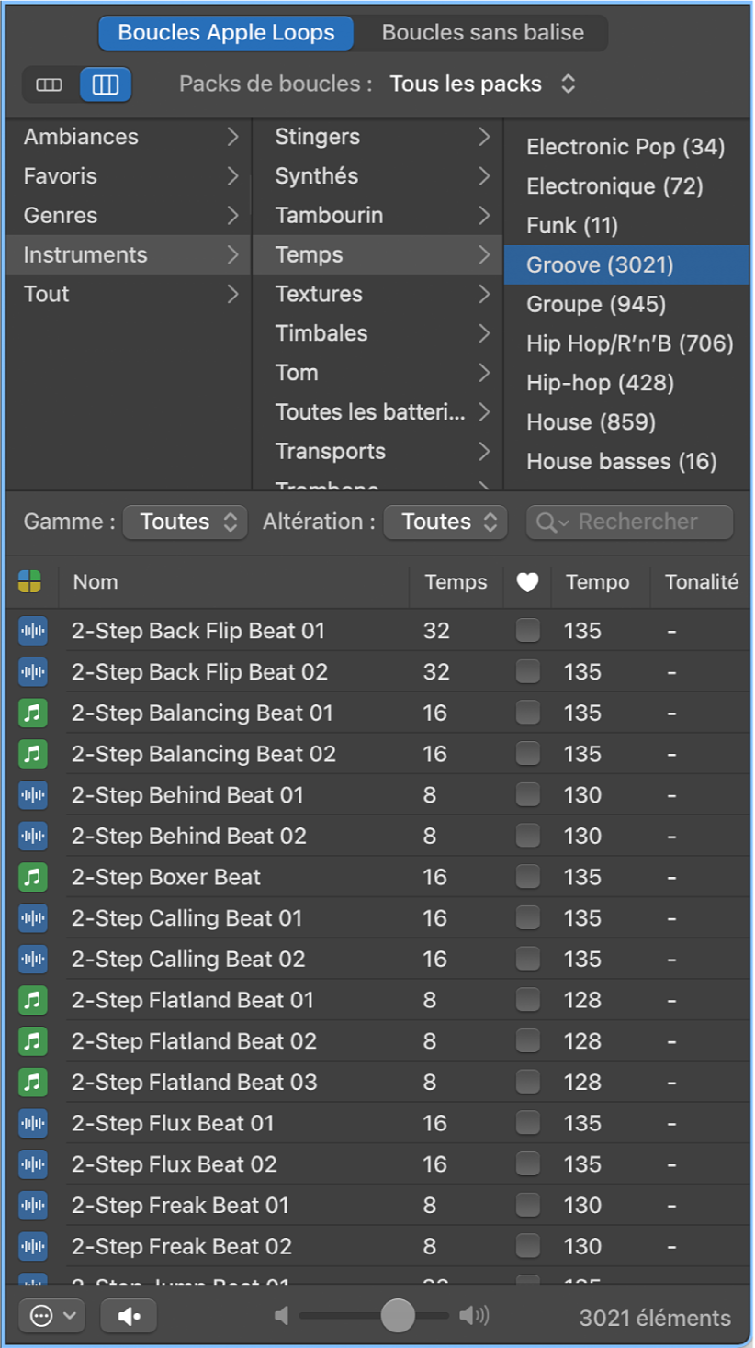Image resolution: width=755 pixels, height=1348 pixels.
Task: Select the Boucles Apple Loops tab
Action: (226, 33)
